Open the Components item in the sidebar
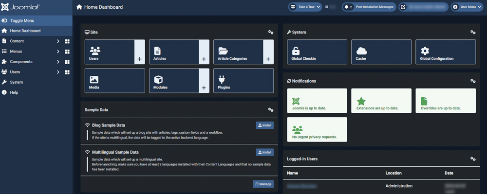The width and height of the screenshot is (487, 194). point(21,62)
